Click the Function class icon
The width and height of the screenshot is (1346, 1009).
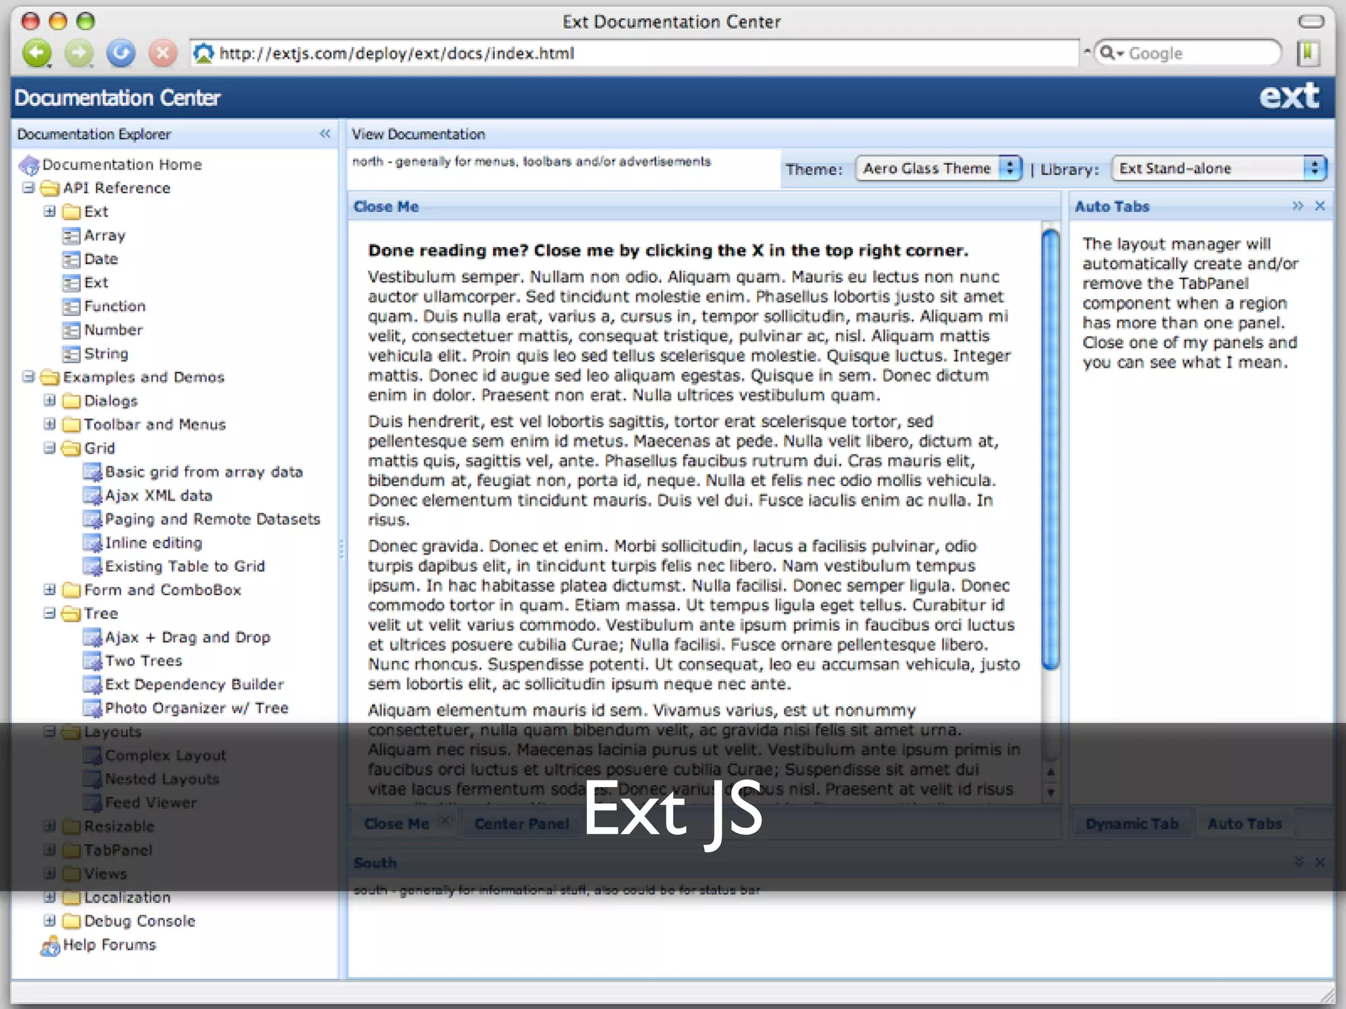point(71,306)
